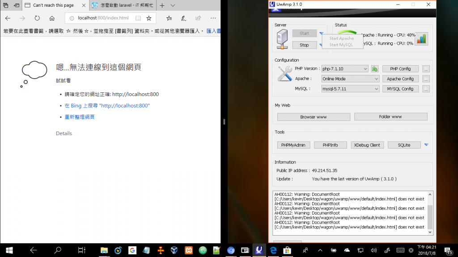Click the Bing search link for localhost:800
The height and width of the screenshot is (257, 458).
click(107, 105)
